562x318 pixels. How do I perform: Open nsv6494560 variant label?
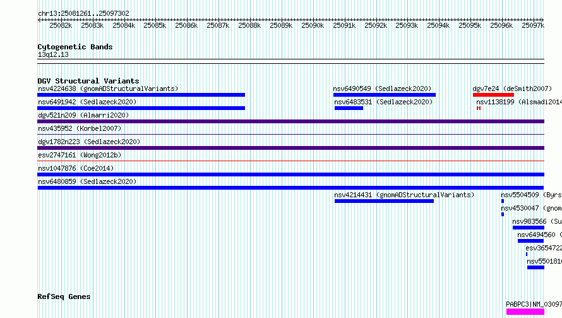[x=539, y=235]
